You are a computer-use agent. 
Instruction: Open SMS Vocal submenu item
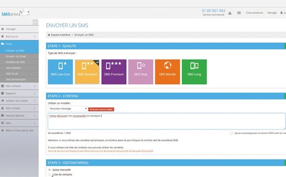pyautogui.click(x=19, y=74)
